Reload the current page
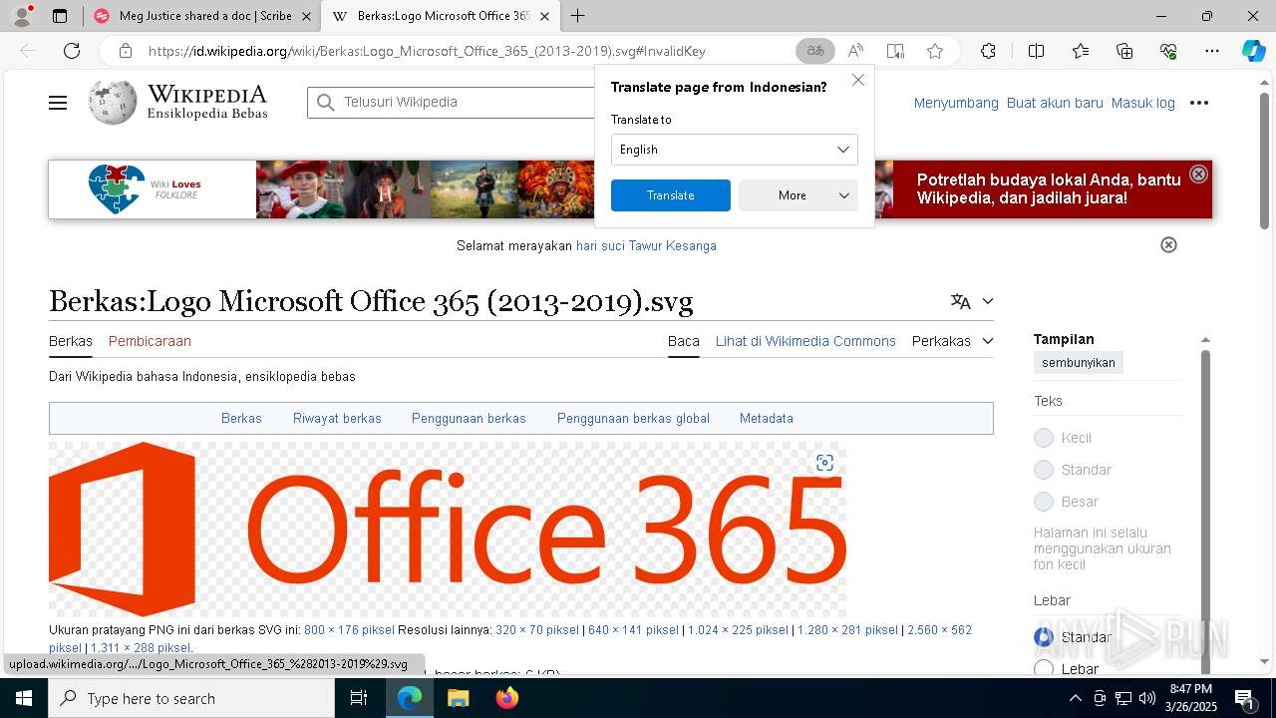This screenshot has height=718, width=1276. point(72,51)
